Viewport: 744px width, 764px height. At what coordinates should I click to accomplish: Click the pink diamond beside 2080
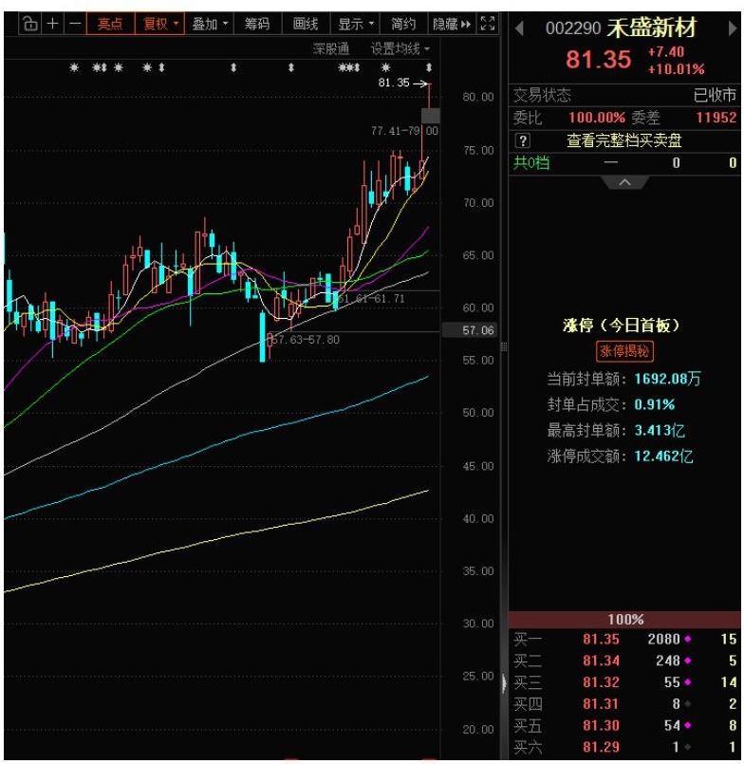click(x=687, y=639)
